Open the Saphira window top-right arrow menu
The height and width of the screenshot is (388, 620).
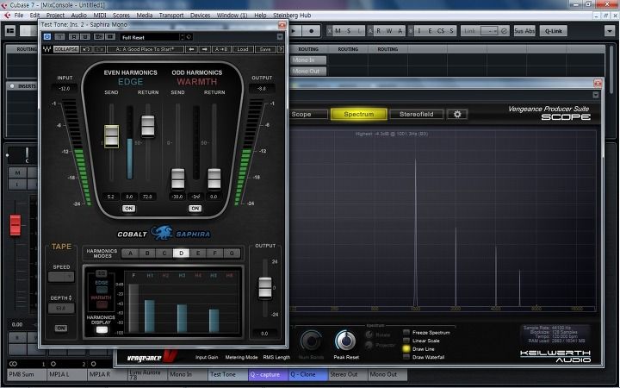point(280,37)
